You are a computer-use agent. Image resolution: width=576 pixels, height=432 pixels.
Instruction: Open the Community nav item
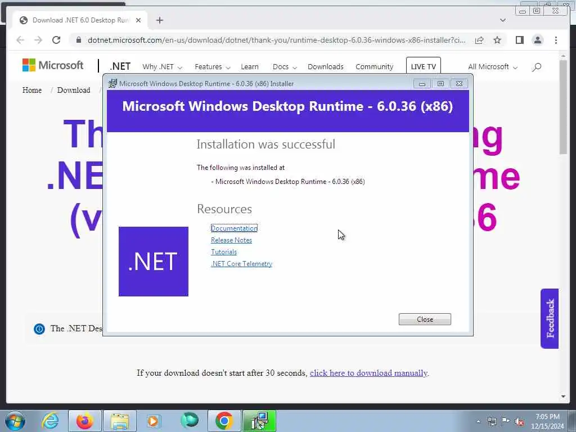(x=374, y=66)
